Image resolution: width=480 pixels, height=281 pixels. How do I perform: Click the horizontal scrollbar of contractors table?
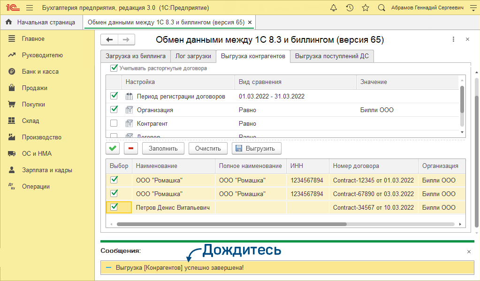click(282, 225)
